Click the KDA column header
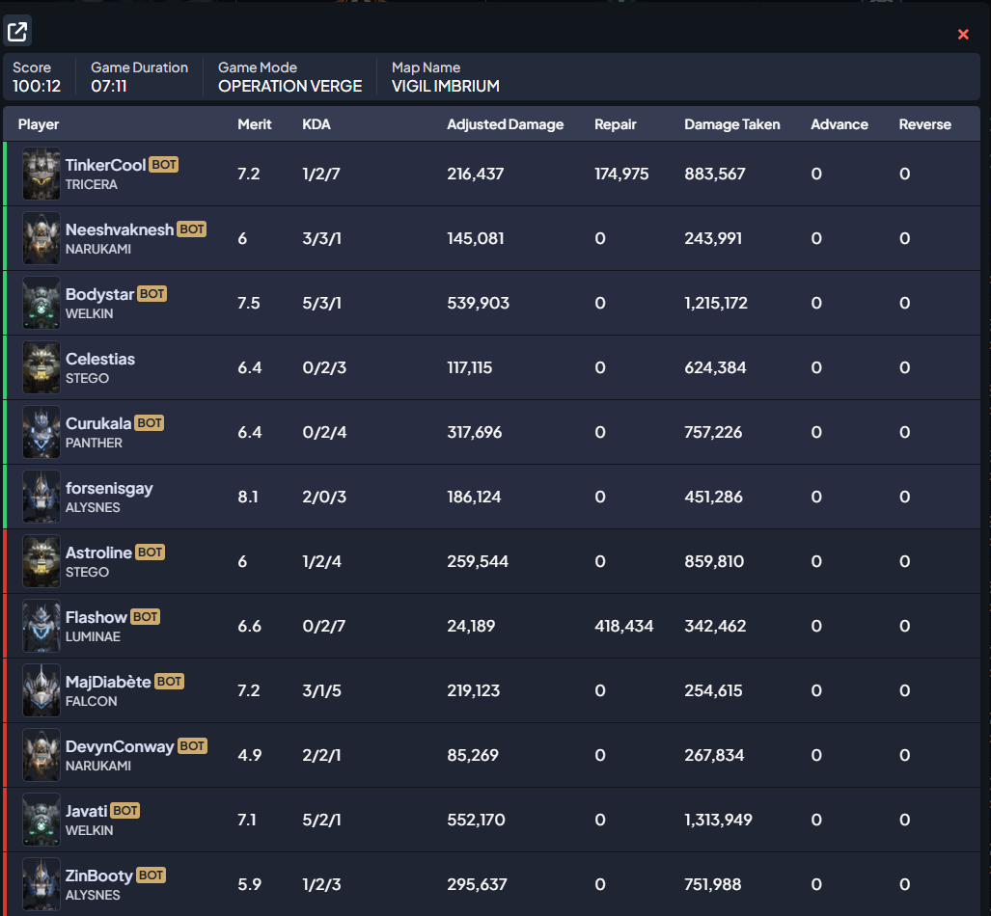The width and height of the screenshot is (991, 916). 317,124
